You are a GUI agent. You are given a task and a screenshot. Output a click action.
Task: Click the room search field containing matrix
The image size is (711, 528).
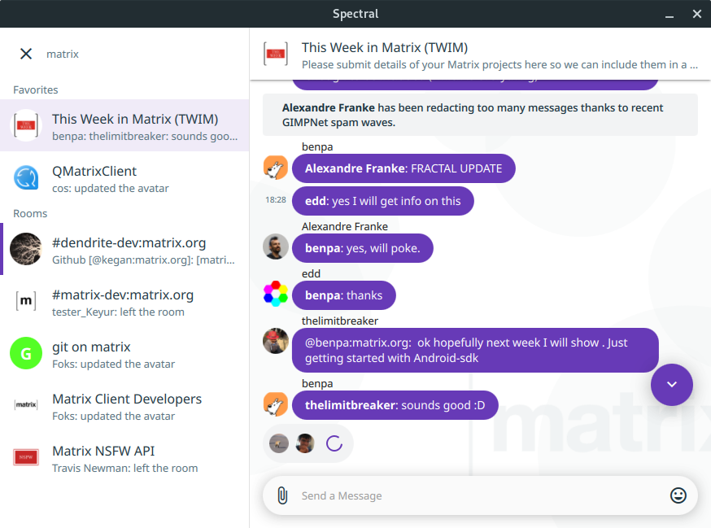pyautogui.click(x=138, y=54)
